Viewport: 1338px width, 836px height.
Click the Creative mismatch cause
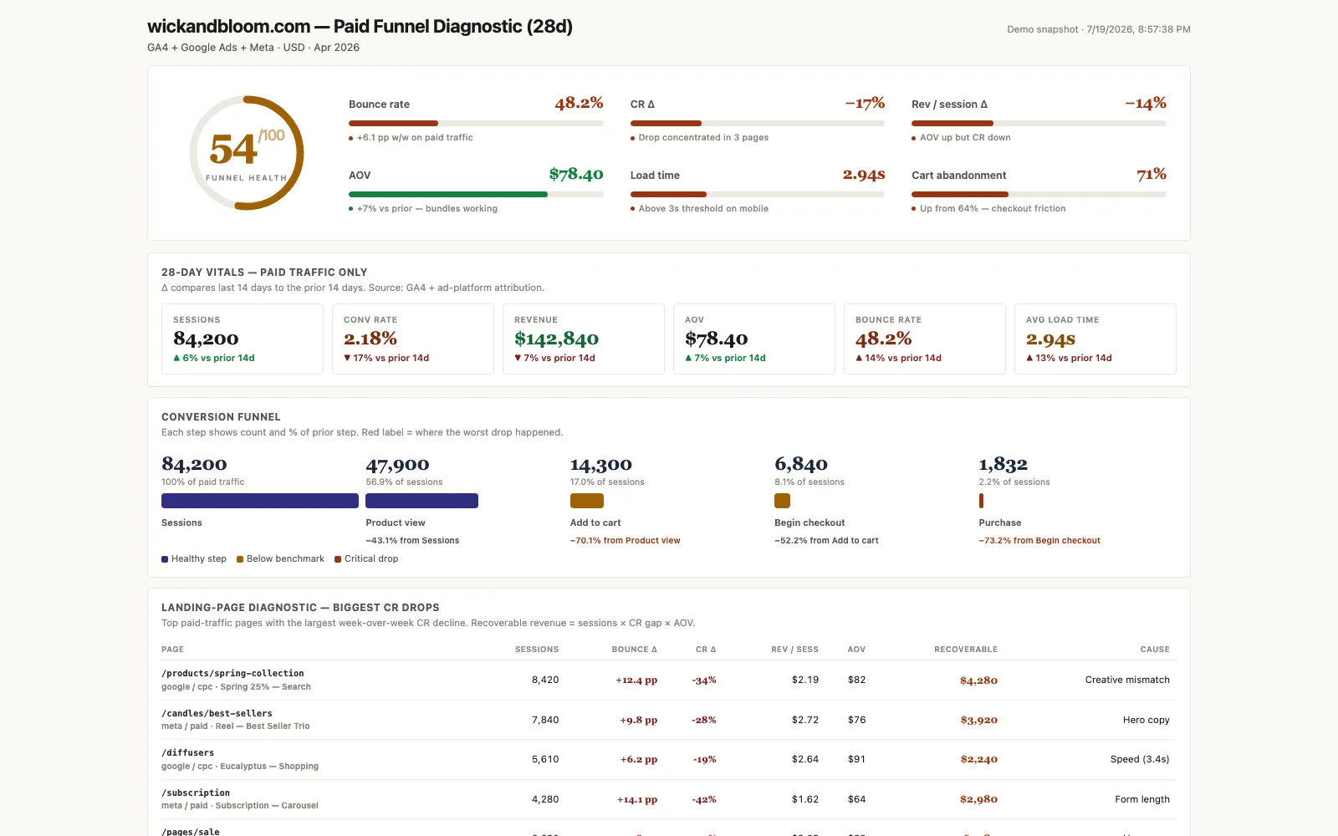pos(1127,680)
